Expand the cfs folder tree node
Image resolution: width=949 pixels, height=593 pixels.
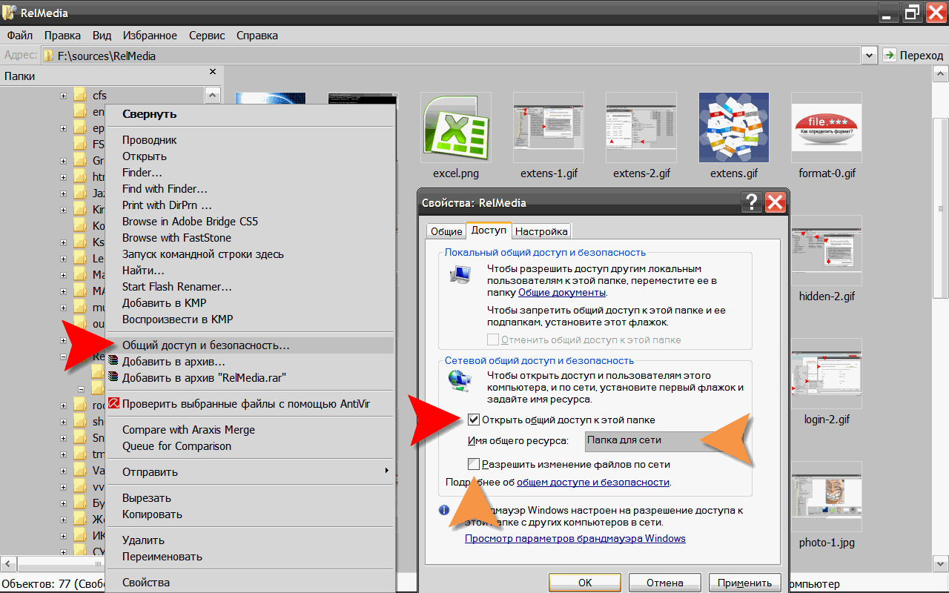pyautogui.click(x=63, y=96)
